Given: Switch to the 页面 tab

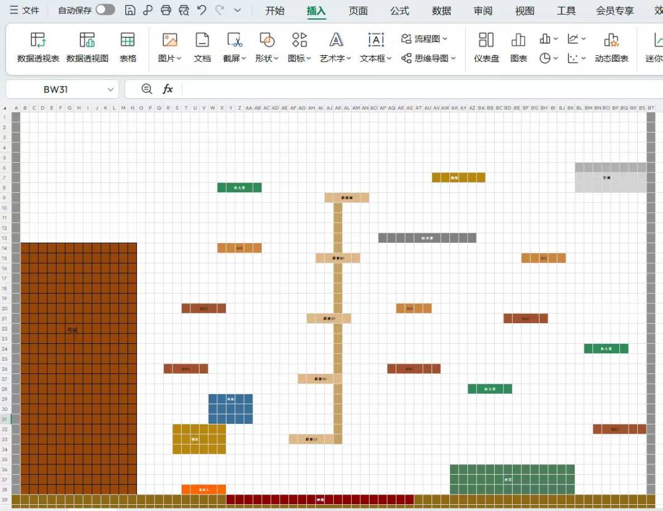Looking at the screenshot, I should [x=358, y=10].
